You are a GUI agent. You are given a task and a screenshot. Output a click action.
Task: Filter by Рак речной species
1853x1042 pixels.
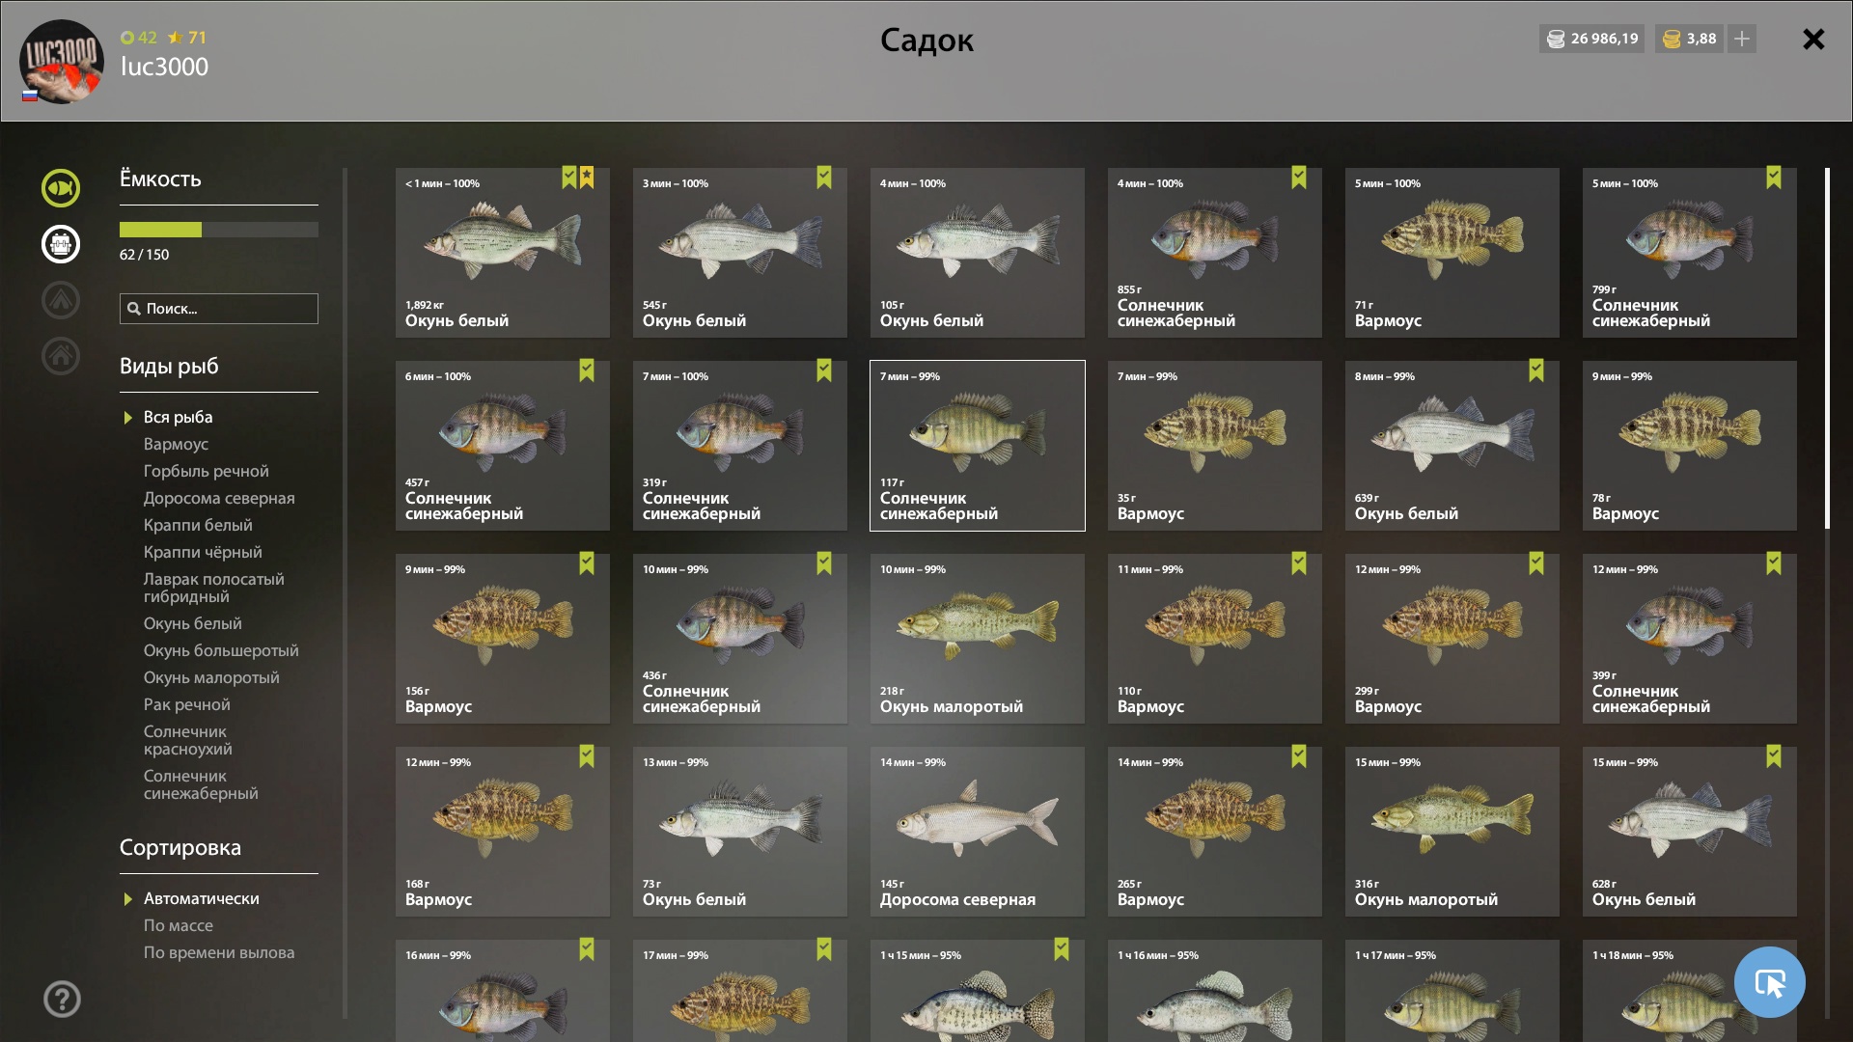tap(187, 704)
